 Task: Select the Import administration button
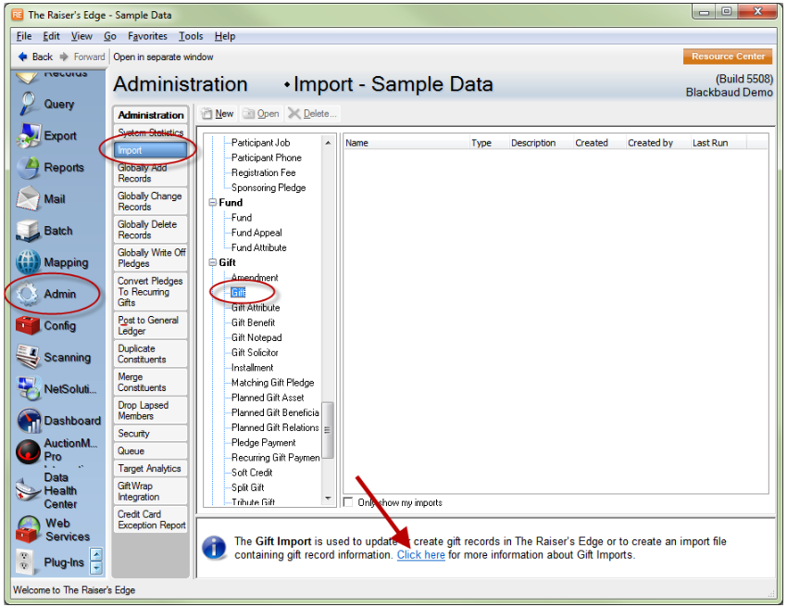(151, 150)
